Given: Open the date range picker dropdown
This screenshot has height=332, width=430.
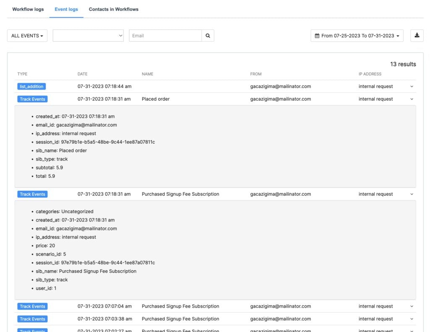Looking at the screenshot, I should (x=357, y=36).
